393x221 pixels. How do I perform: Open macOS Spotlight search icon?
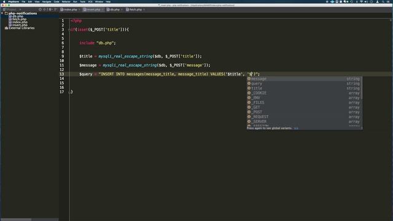[x=383, y=1]
